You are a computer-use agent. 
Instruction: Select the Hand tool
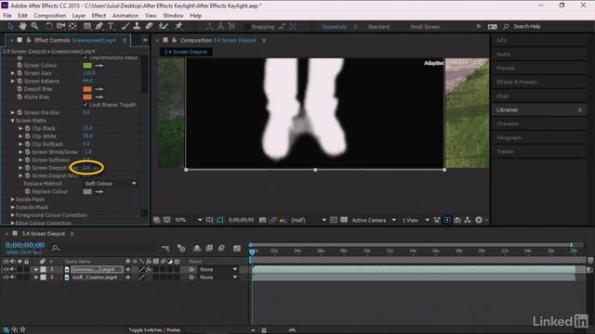click(x=22, y=26)
